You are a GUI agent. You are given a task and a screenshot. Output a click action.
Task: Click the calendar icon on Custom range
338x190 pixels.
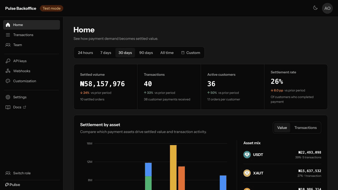click(x=183, y=53)
